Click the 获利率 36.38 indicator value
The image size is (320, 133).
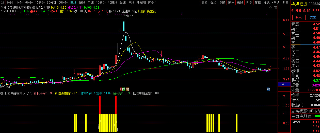coord(122,93)
